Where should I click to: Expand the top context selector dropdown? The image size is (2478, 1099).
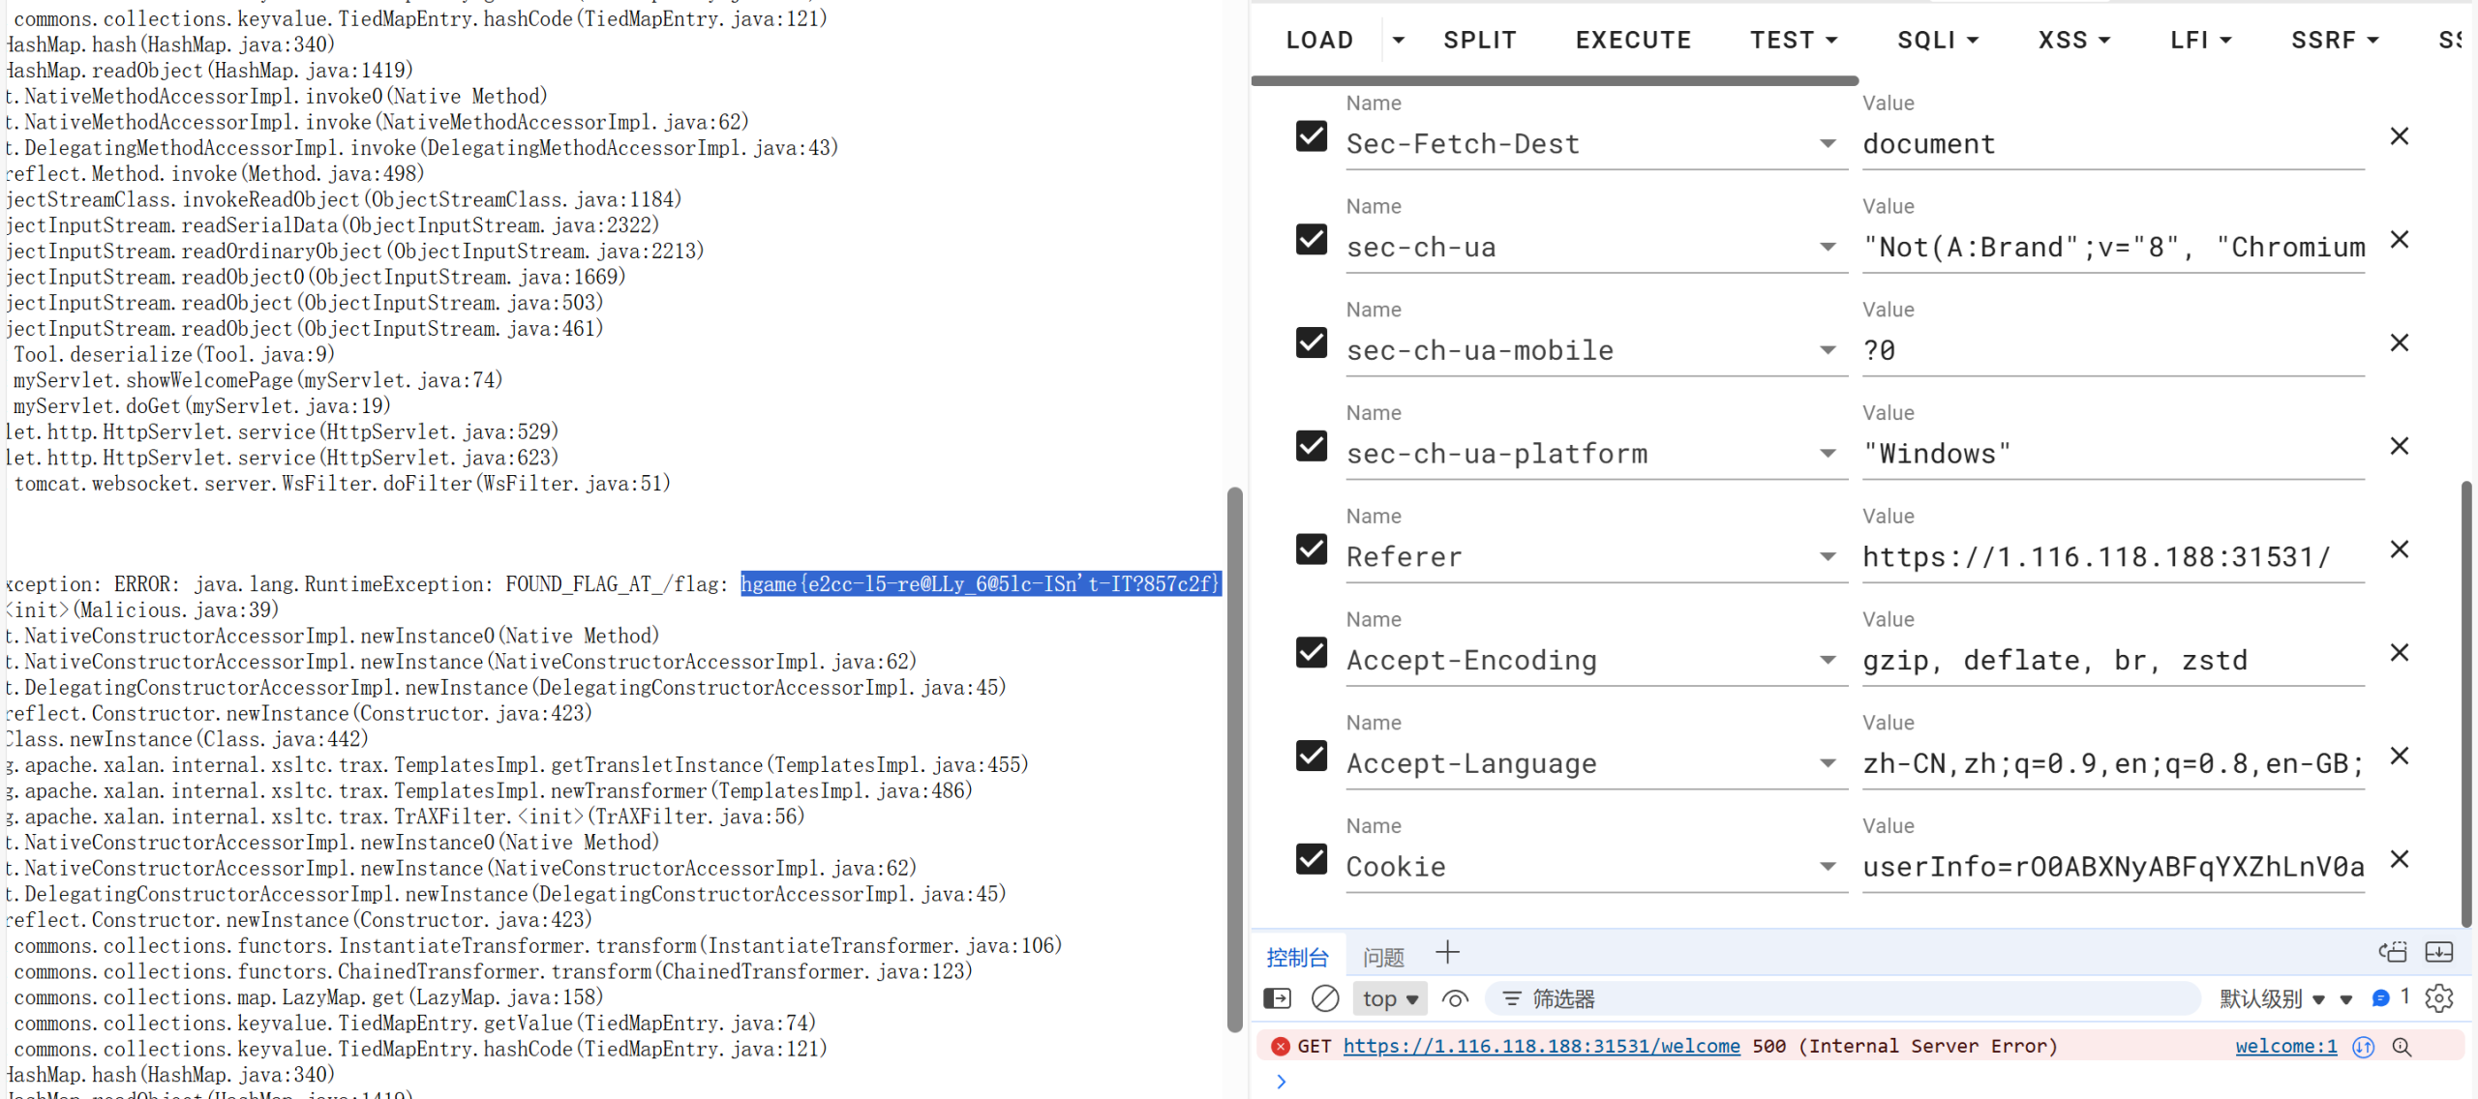(x=1390, y=998)
